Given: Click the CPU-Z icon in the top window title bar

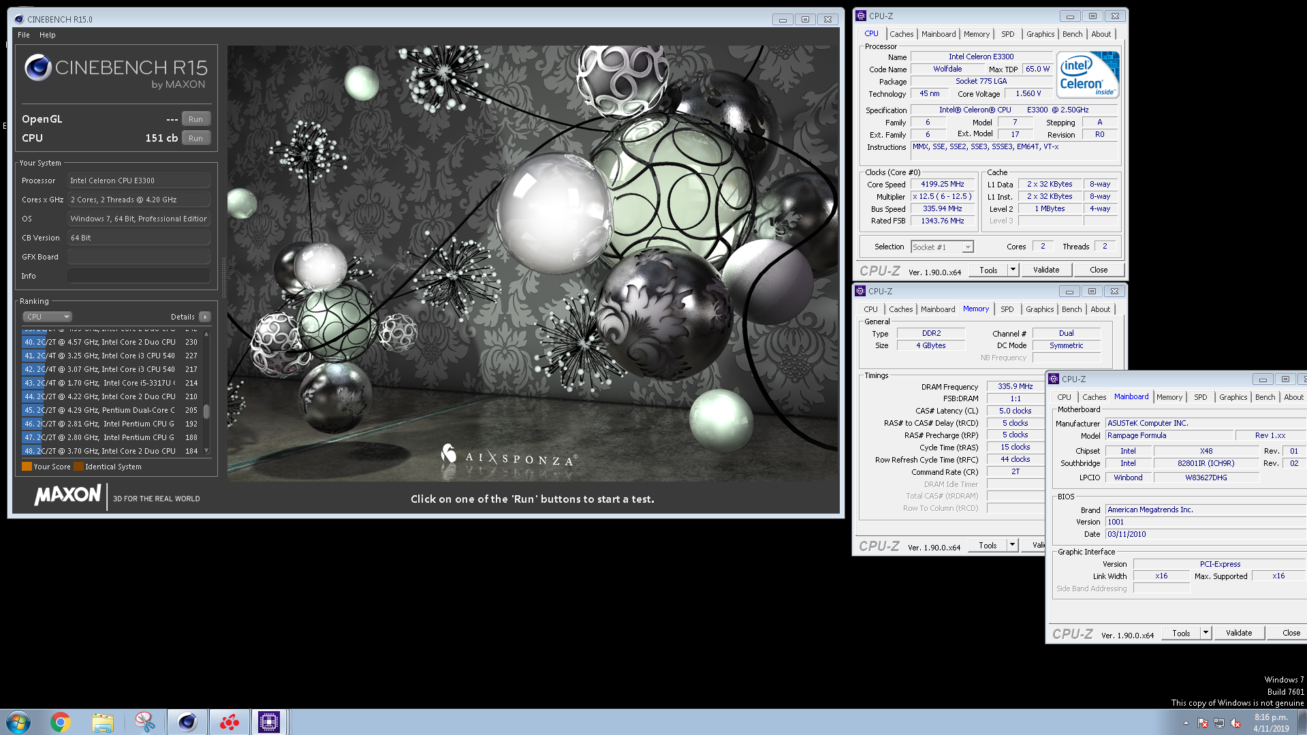Looking at the screenshot, I should pos(861,16).
